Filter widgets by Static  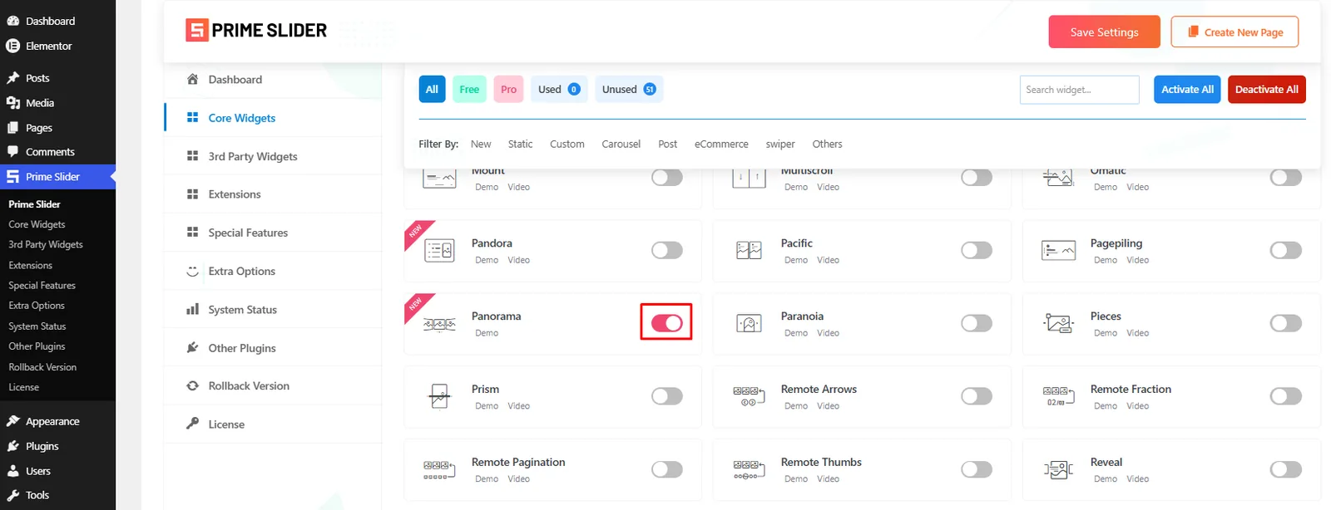click(520, 144)
